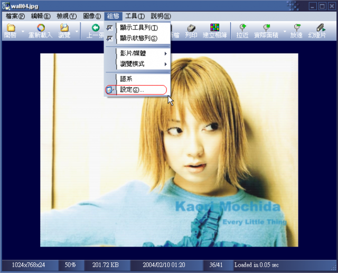Open the 檔案(F) menu
338x273 pixels.
click(x=15, y=16)
